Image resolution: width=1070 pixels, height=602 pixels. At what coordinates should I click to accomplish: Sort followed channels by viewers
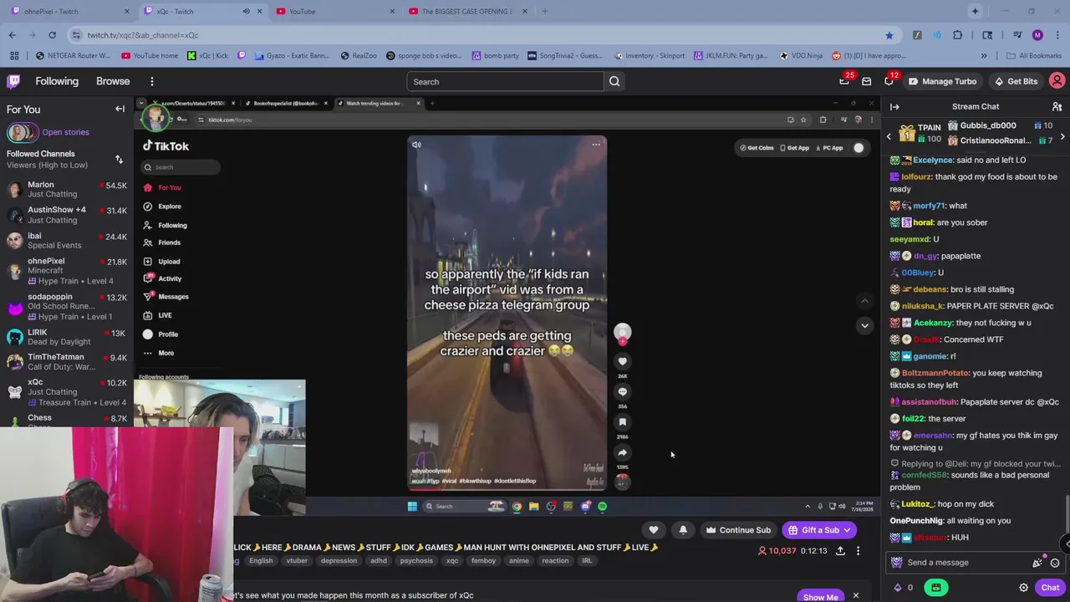coord(119,159)
